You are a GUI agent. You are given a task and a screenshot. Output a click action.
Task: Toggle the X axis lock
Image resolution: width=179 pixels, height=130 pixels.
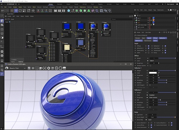click(38, 11)
